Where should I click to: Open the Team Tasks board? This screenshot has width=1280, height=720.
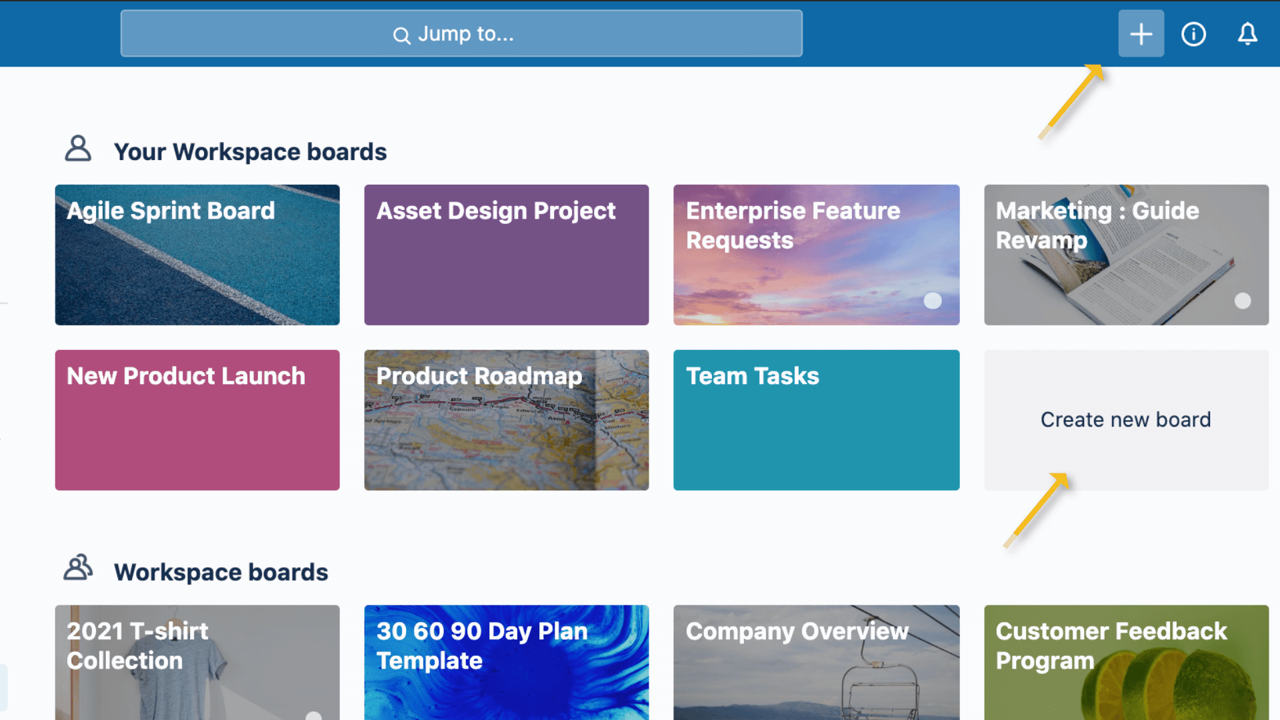tap(816, 419)
